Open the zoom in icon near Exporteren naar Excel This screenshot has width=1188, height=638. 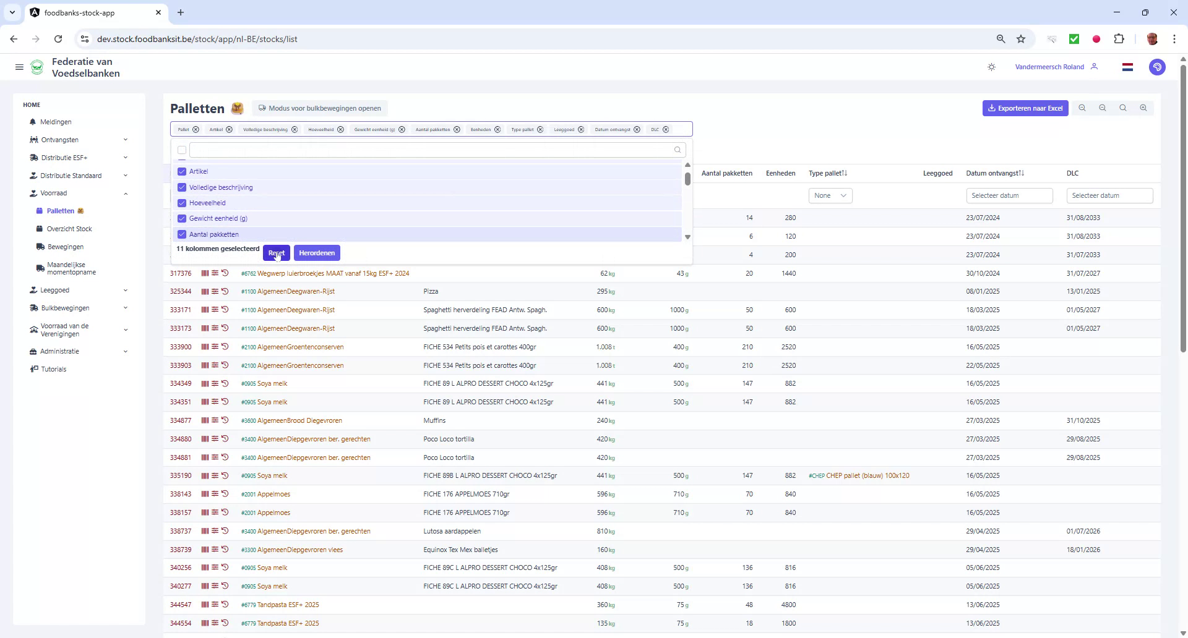[1143, 108]
